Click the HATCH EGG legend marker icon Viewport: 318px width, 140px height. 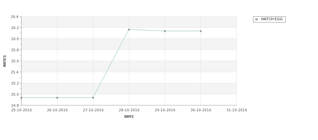pos(256,20)
